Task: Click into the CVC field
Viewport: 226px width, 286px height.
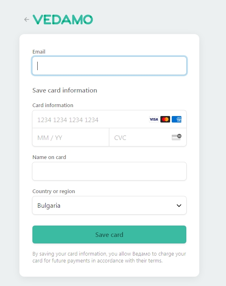Action: click(148, 137)
